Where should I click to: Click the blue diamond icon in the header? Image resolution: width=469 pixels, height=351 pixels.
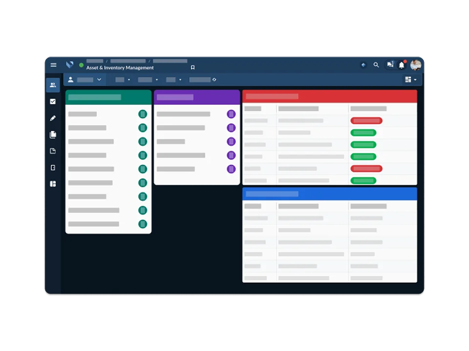point(363,65)
